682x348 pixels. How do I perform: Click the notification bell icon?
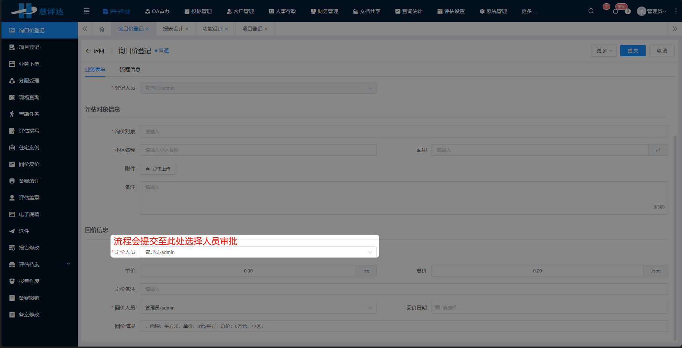[x=615, y=11]
